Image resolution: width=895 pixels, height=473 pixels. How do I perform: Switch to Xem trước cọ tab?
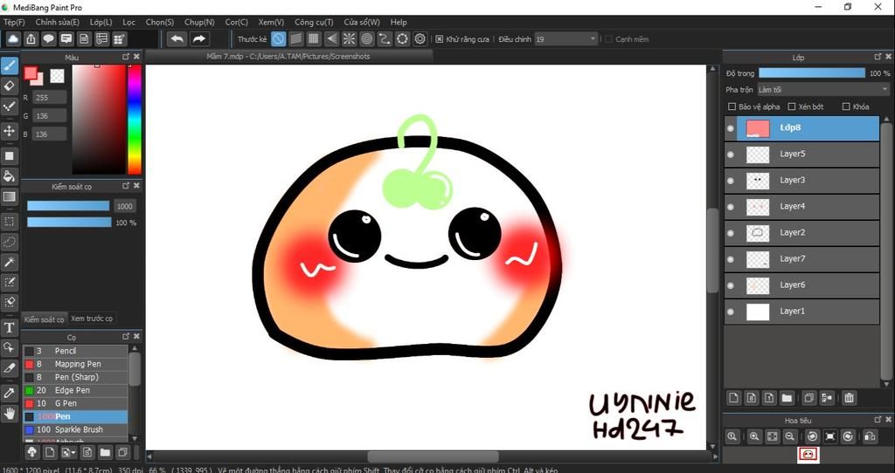coord(91,319)
